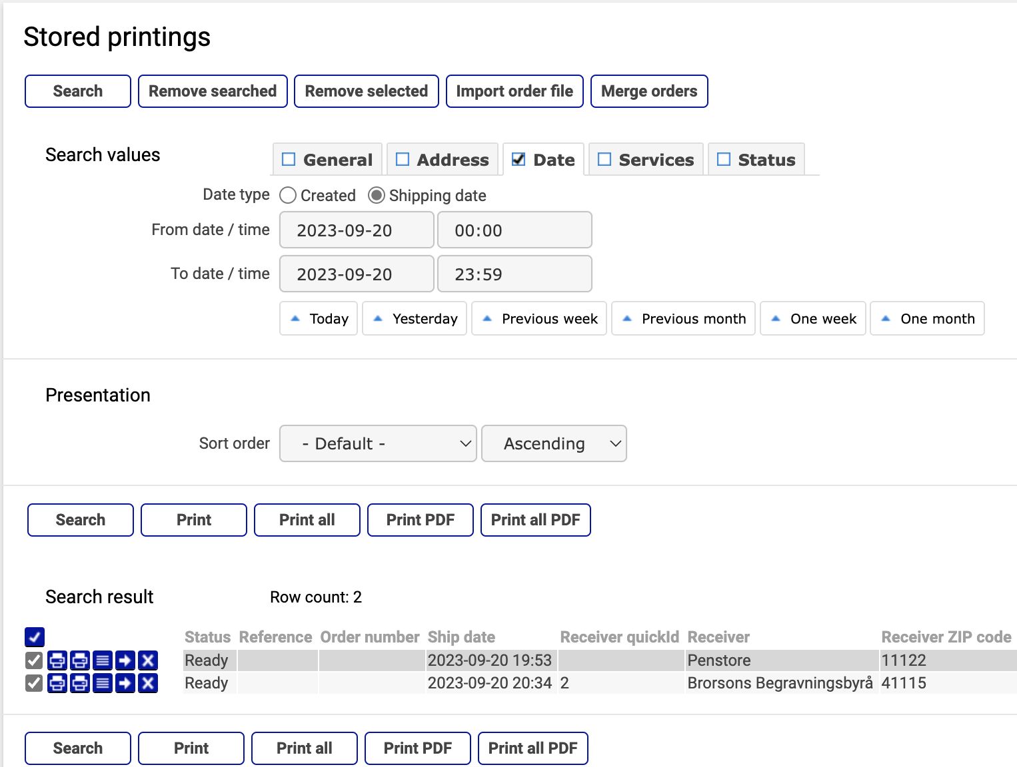Click the Remove selected button
This screenshot has height=767, width=1017.
click(x=367, y=91)
